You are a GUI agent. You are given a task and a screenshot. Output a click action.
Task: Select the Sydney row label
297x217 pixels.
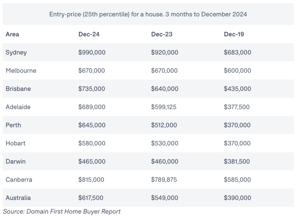pos(16,52)
